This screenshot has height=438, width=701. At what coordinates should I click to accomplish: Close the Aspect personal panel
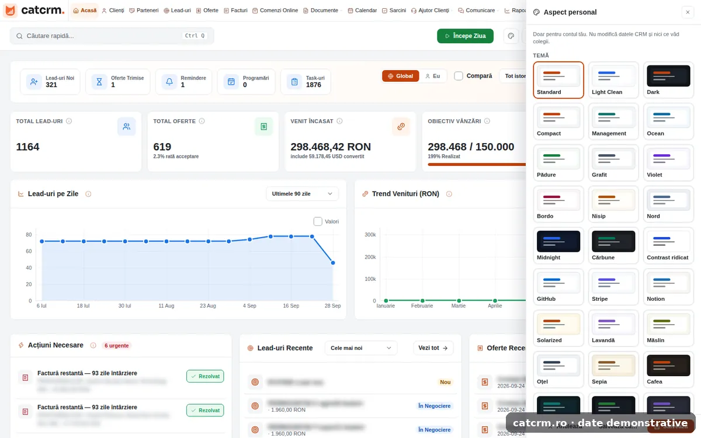[688, 12]
